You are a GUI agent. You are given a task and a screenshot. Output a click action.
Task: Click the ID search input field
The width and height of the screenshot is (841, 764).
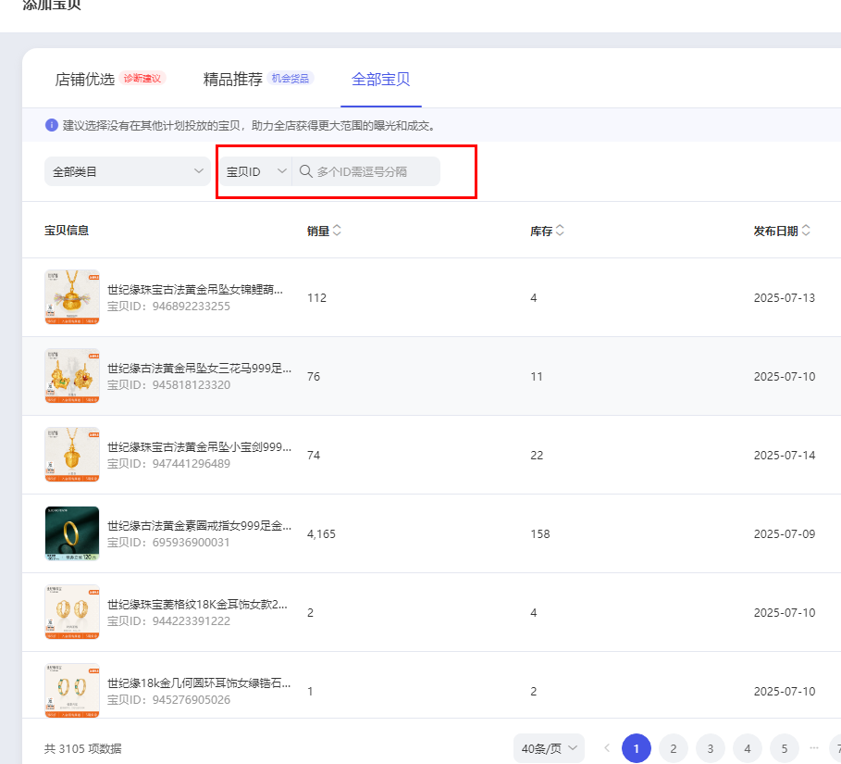click(375, 171)
